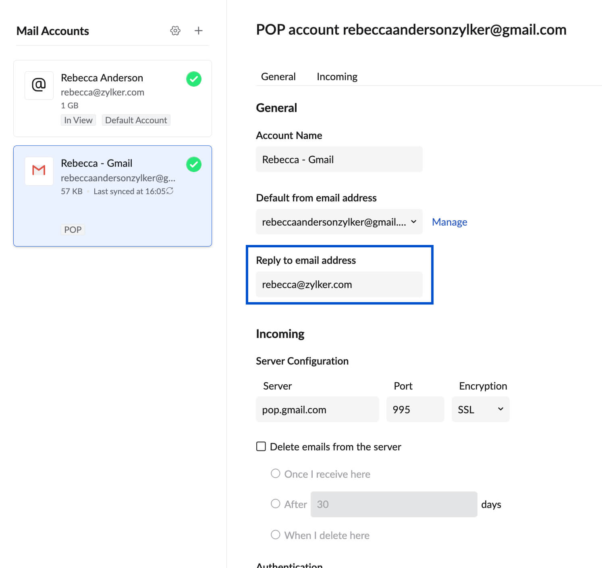Click green check on Rebecca Anderson account
The width and height of the screenshot is (602, 568).
tap(194, 79)
